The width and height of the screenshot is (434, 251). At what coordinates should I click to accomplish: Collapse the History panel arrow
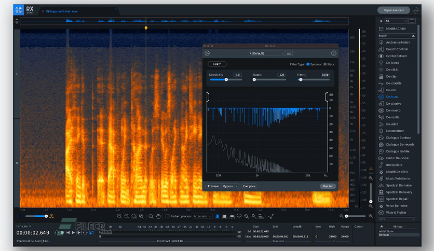point(382,227)
